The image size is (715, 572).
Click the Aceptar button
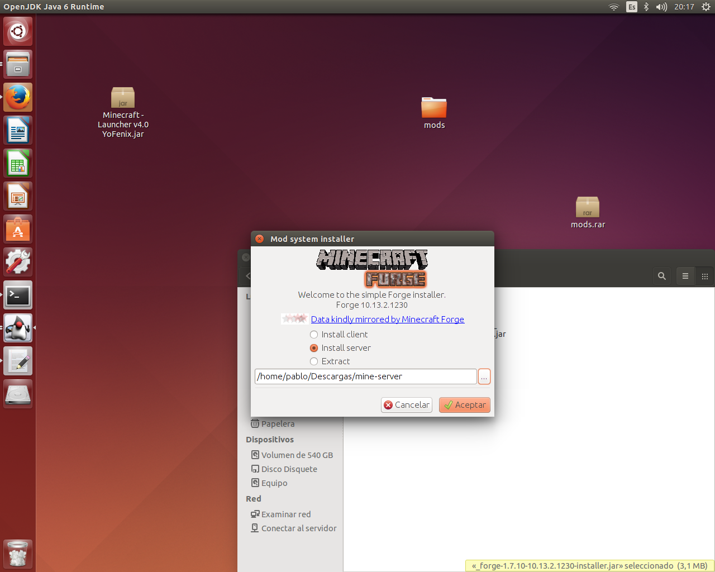pos(465,405)
